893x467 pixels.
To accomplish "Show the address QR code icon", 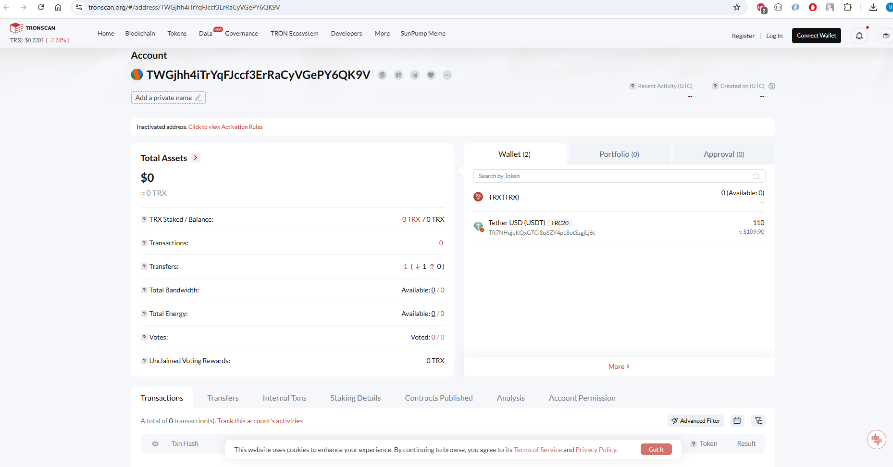I will (398, 75).
